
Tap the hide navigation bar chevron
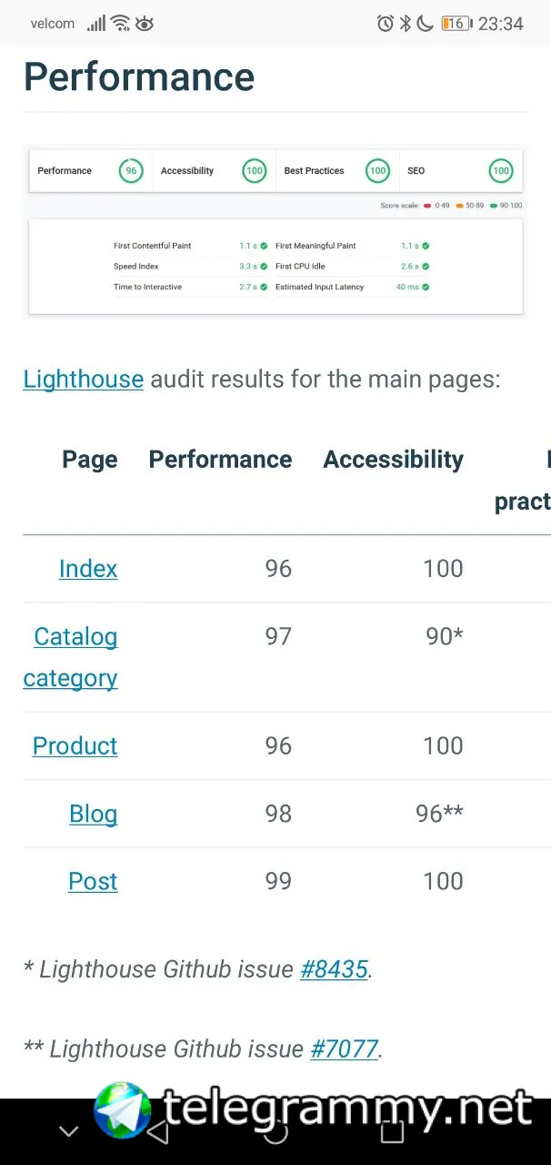[x=69, y=1131]
